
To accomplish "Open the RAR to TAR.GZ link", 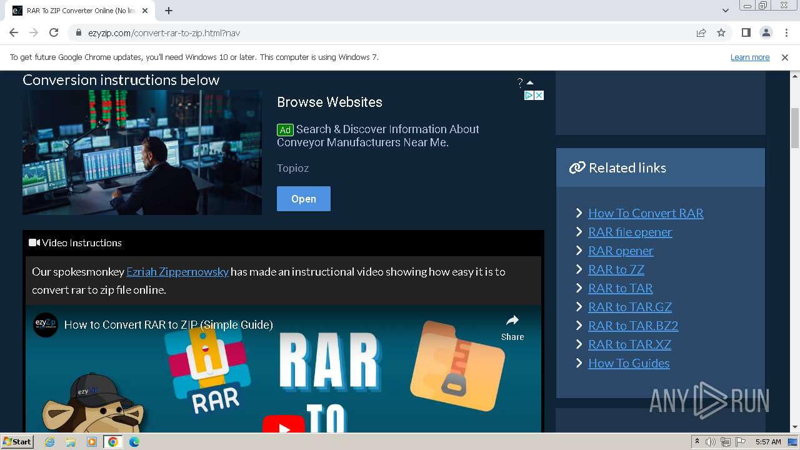I will pos(630,307).
